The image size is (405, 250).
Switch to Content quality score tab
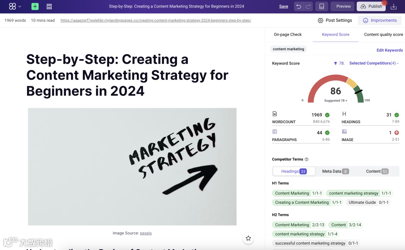click(x=383, y=35)
